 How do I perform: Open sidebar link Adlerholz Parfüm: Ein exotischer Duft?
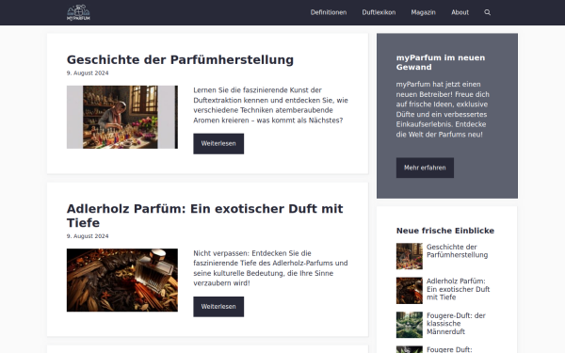tap(458, 289)
